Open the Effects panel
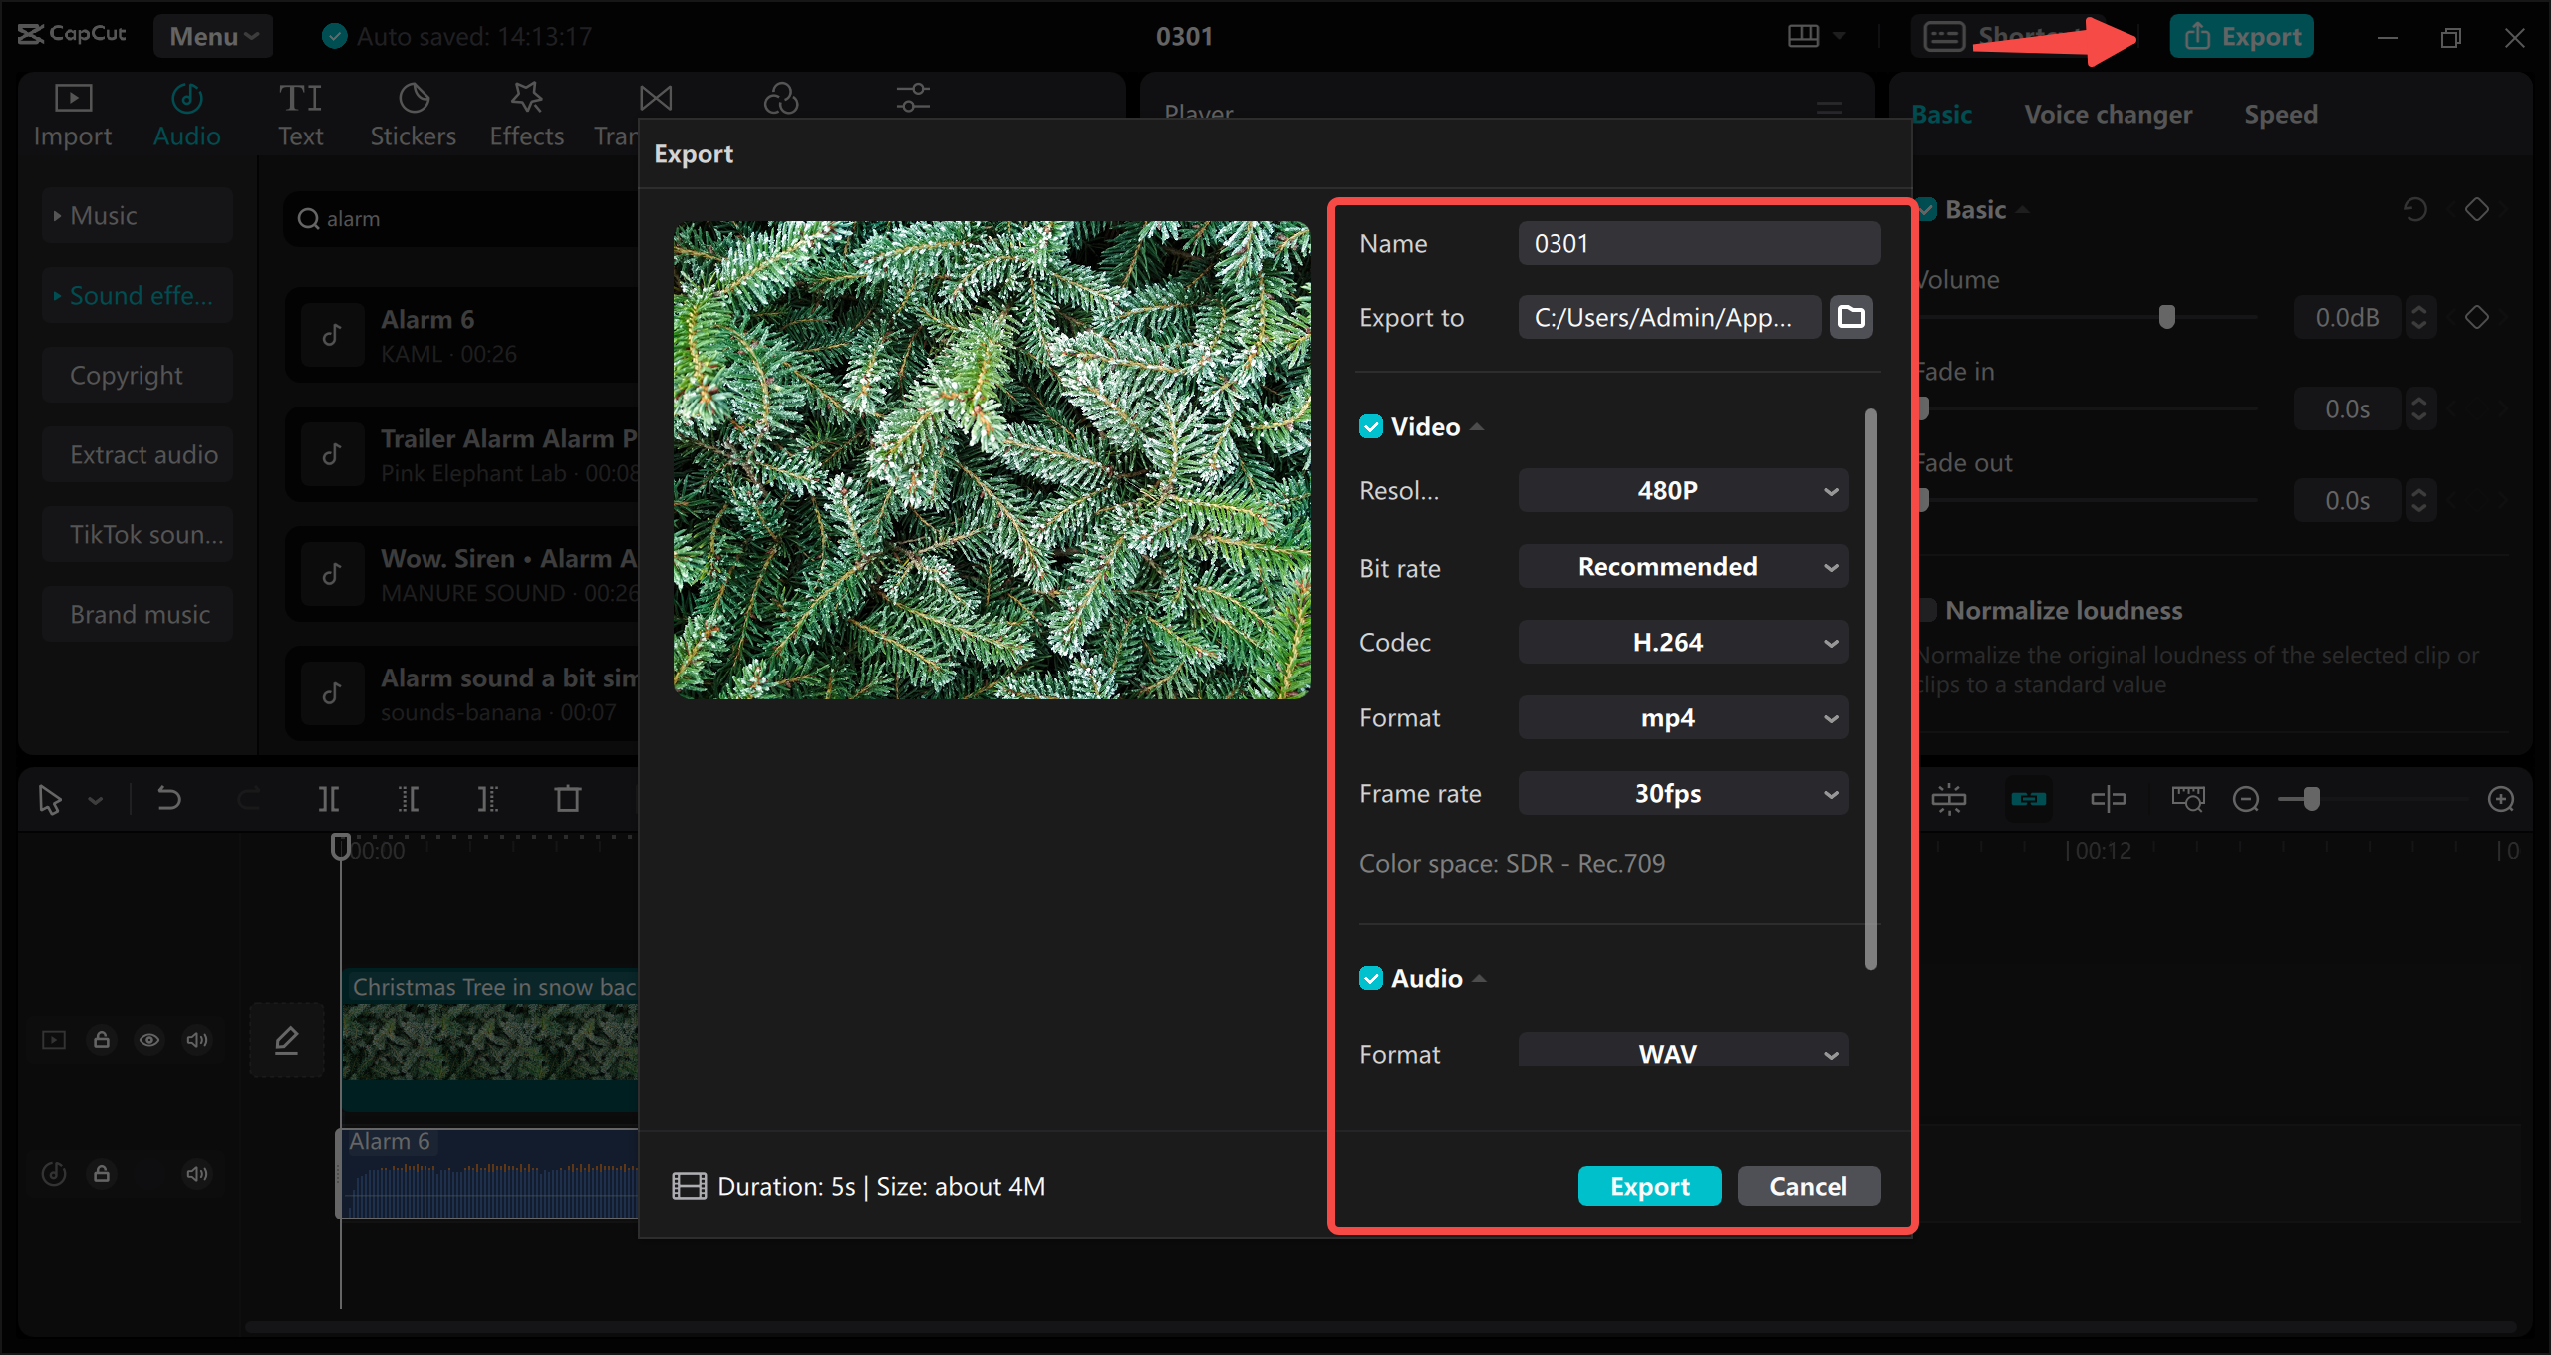The width and height of the screenshot is (2551, 1355). click(526, 112)
